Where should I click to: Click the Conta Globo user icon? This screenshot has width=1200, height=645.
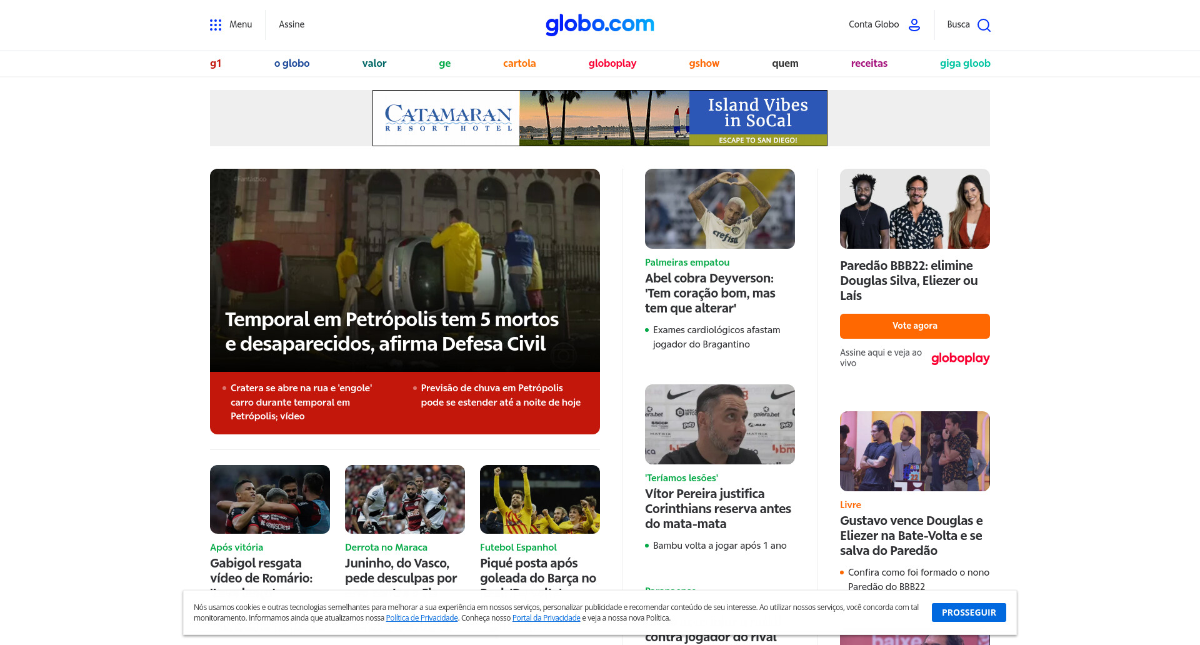[914, 25]
